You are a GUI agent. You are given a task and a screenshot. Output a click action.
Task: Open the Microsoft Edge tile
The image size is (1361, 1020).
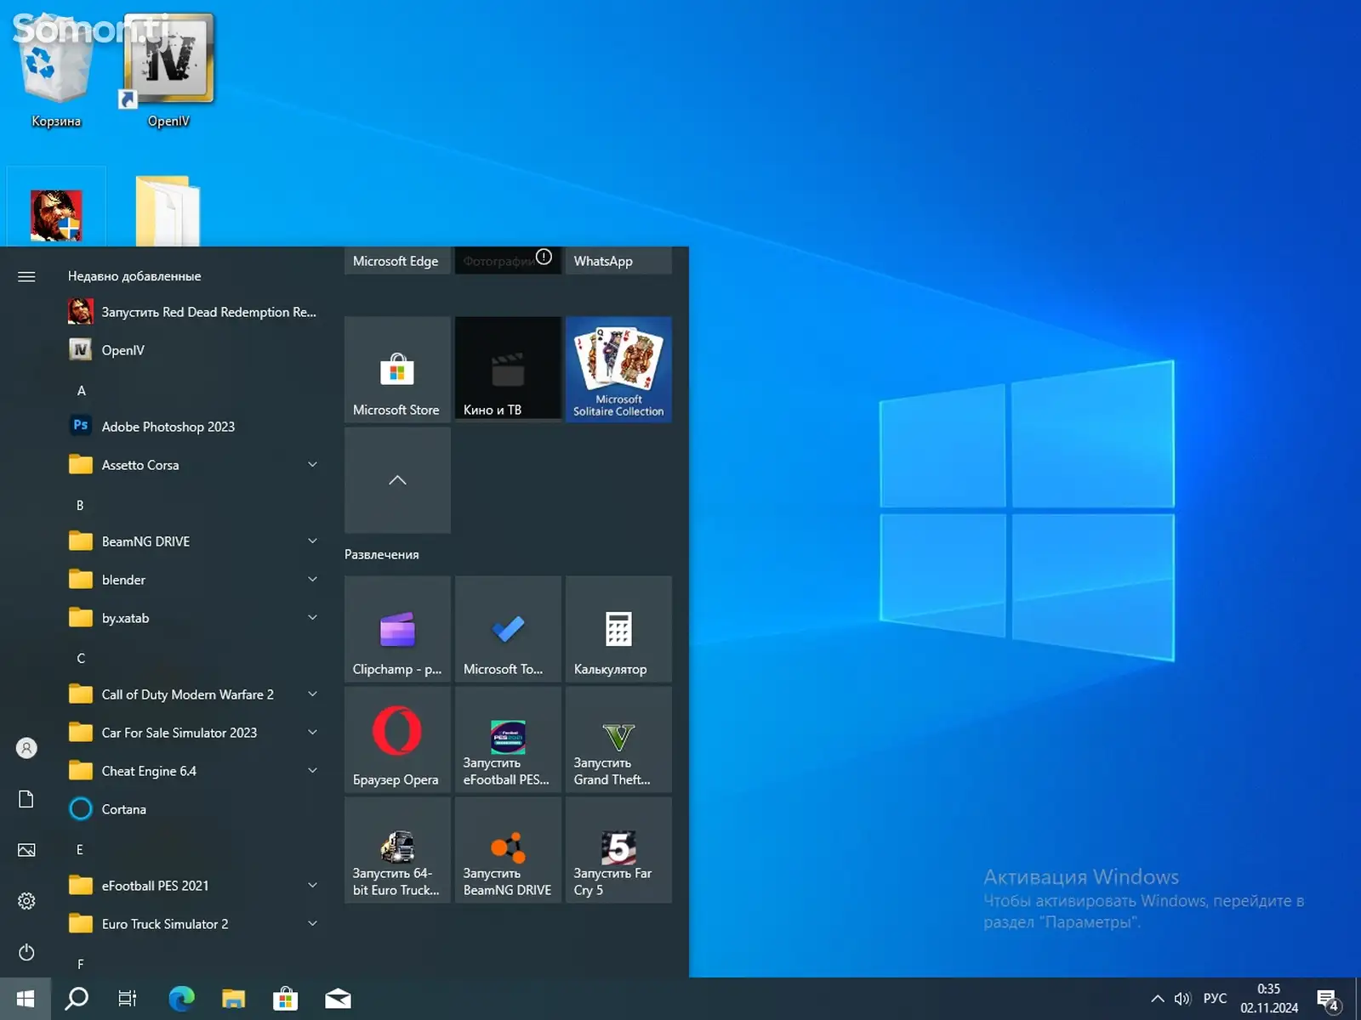point(397,261)
